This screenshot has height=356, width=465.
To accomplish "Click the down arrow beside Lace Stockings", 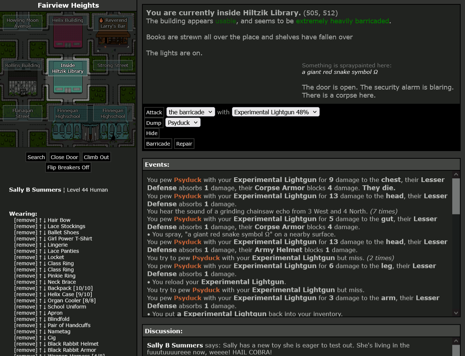I will [x=45, y=226].
